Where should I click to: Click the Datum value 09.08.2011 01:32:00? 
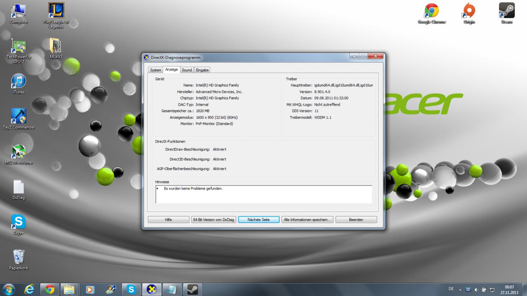pyautogui.click(x=331, y=98)
